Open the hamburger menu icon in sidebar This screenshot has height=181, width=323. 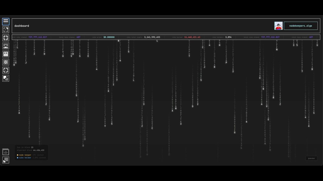(x=6, y=22)
